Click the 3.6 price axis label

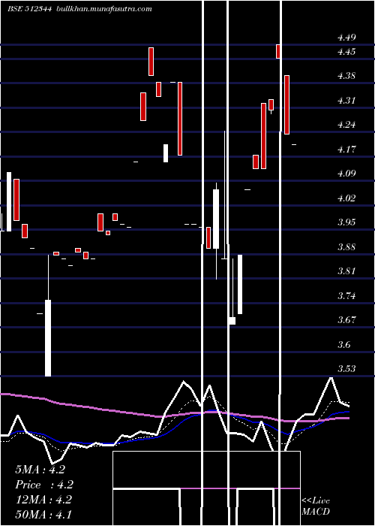point(343,344)
